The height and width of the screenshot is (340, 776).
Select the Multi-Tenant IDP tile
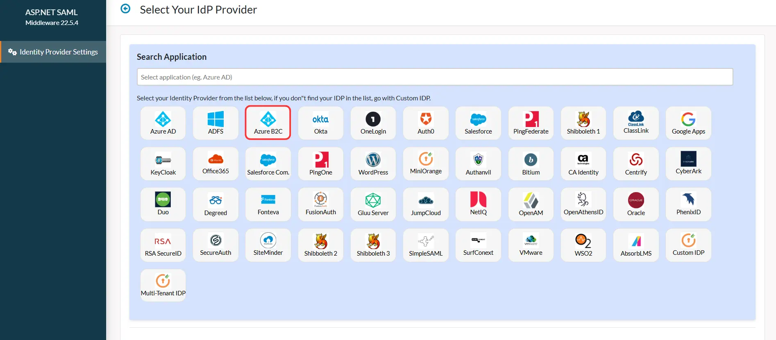(163, 285)
